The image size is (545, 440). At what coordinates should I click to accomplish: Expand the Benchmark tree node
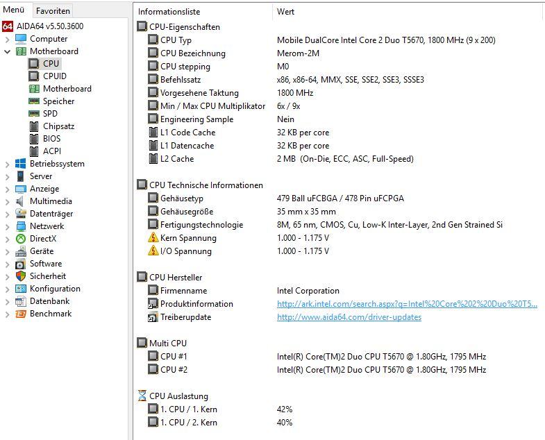click(x=8, y=314)
